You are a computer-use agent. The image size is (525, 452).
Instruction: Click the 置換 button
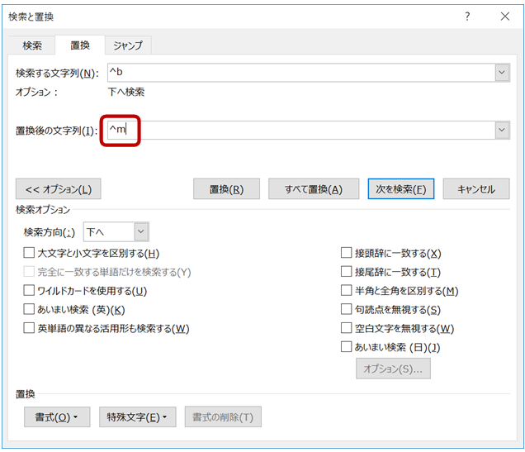pyautogui.click(x=225, y=188)
